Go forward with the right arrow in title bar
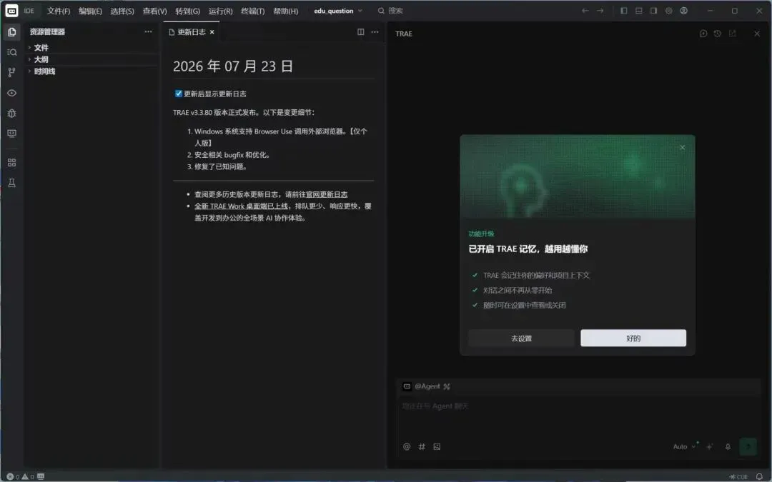This screenshot has height=482, width=772. [600, 10]
